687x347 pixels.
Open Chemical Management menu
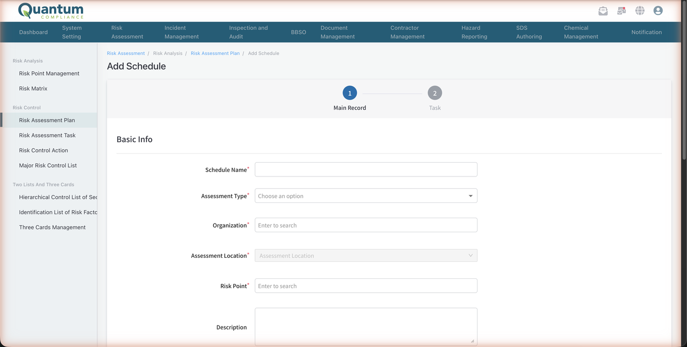click(581, 32)
